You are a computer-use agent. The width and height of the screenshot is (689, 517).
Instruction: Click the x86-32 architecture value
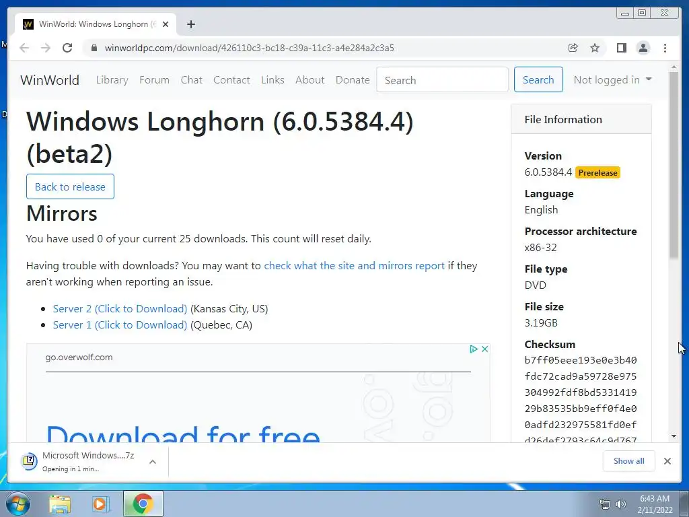[x=540, y=248]
